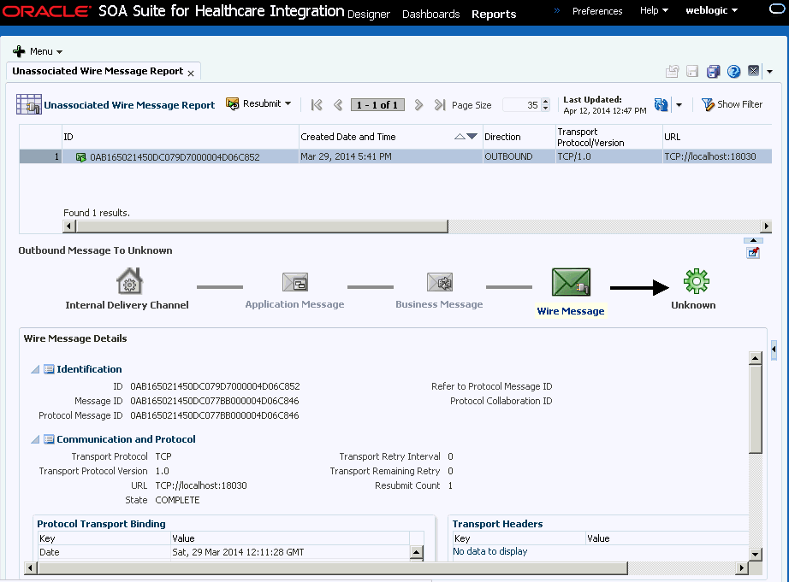Screen dimensions: 789x582
Task: Click the close all X icon in toolbar
Action: click(x=753, y=71)
